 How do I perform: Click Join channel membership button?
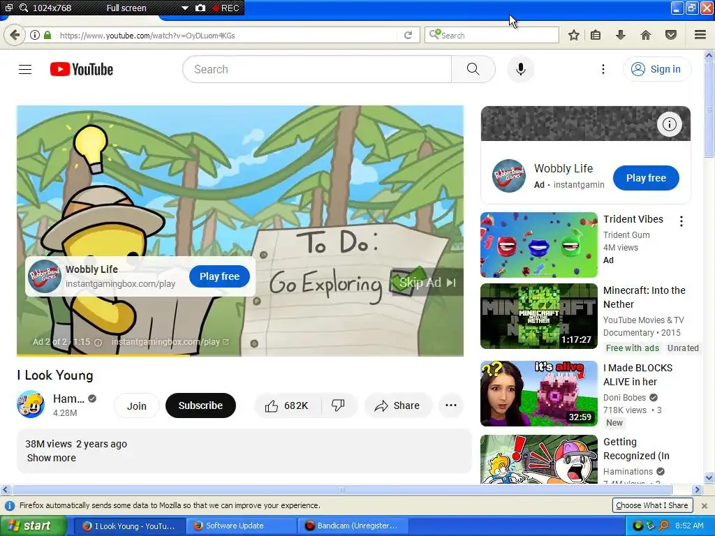point(136,405)
